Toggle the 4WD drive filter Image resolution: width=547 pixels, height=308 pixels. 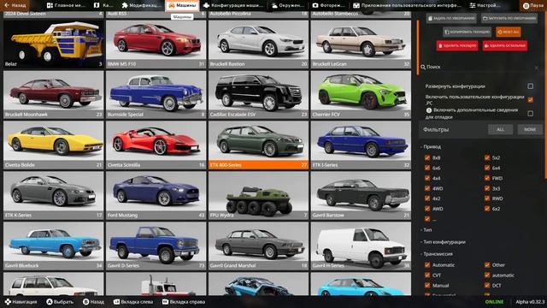pyautogui.click(x=427, y=188)
